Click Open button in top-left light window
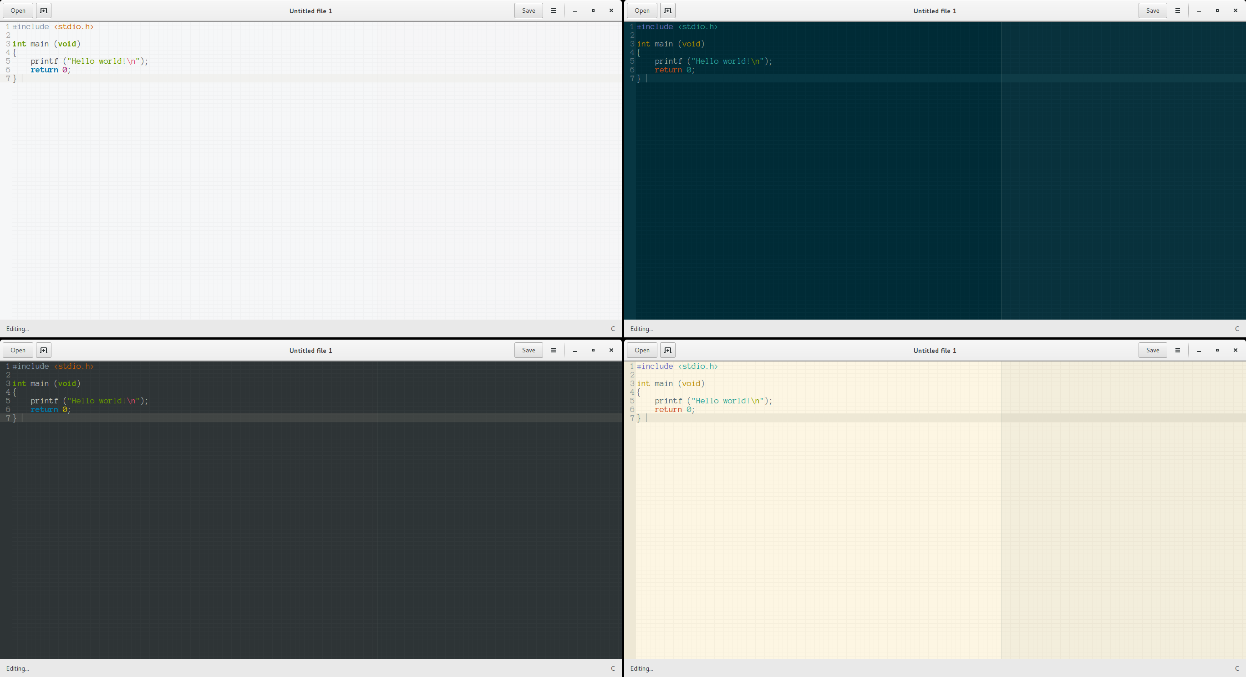 point(18,10)
